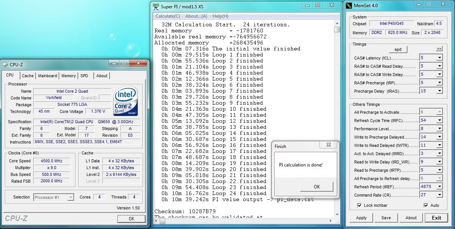
Task: Open the Help(H) menu
Action: 220,16
